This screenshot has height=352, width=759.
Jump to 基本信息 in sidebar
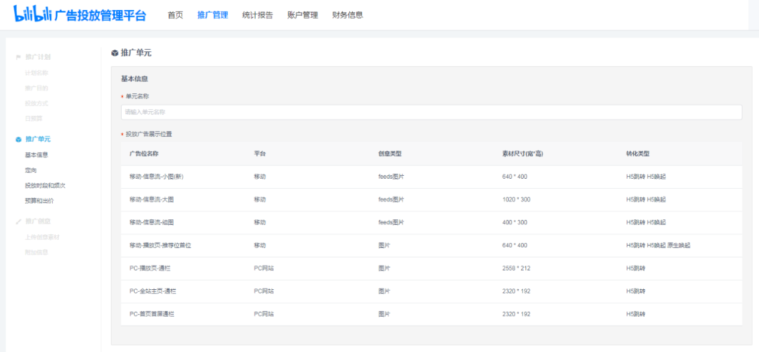(x=37, y=155)
